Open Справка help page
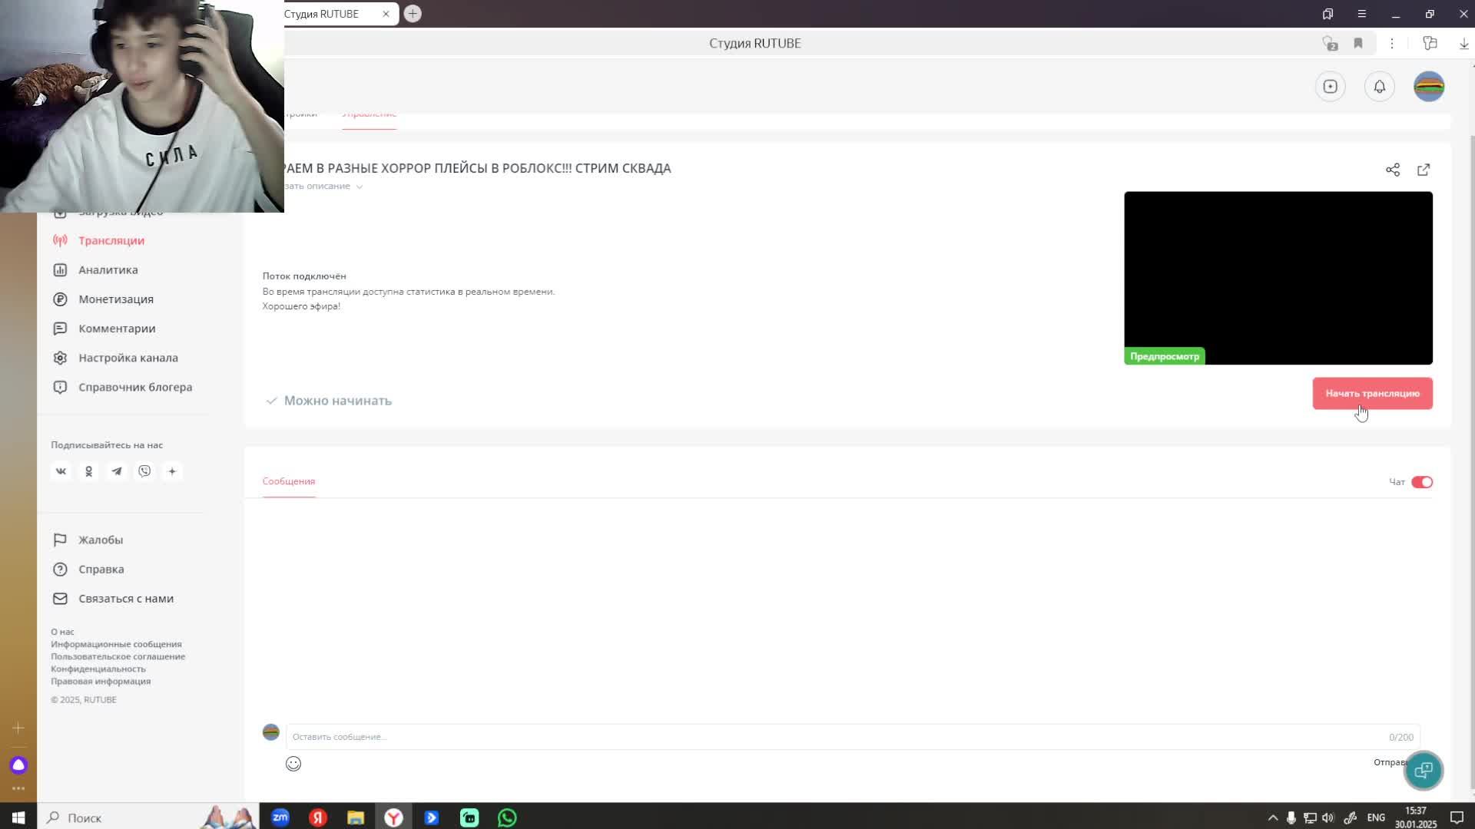 point(101,569)
